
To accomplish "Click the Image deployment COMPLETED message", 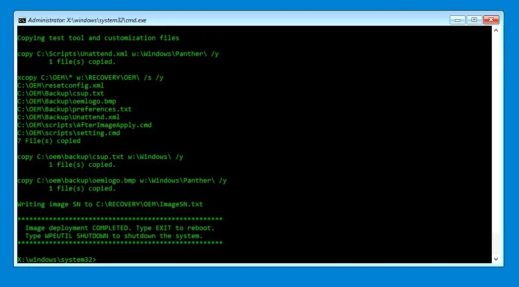I will coord(119,228).
